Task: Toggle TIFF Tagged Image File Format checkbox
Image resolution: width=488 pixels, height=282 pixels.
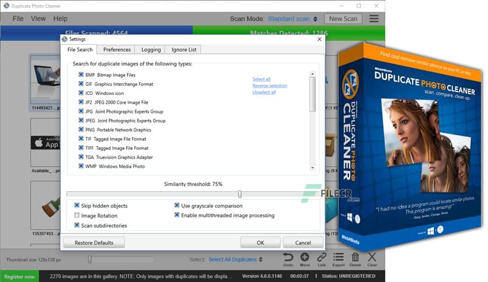Action: [81, 148]
